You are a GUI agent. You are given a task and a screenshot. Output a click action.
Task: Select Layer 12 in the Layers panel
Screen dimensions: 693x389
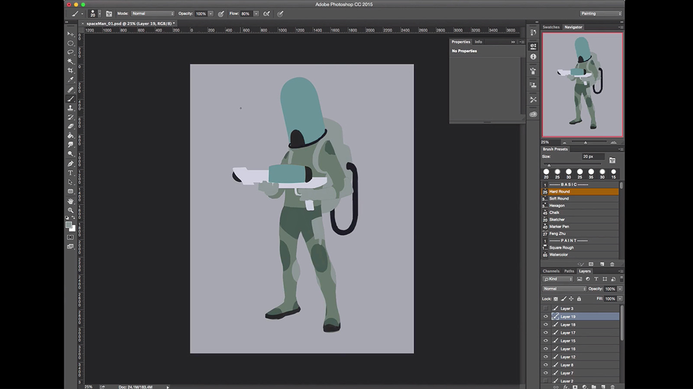[567, 357]
